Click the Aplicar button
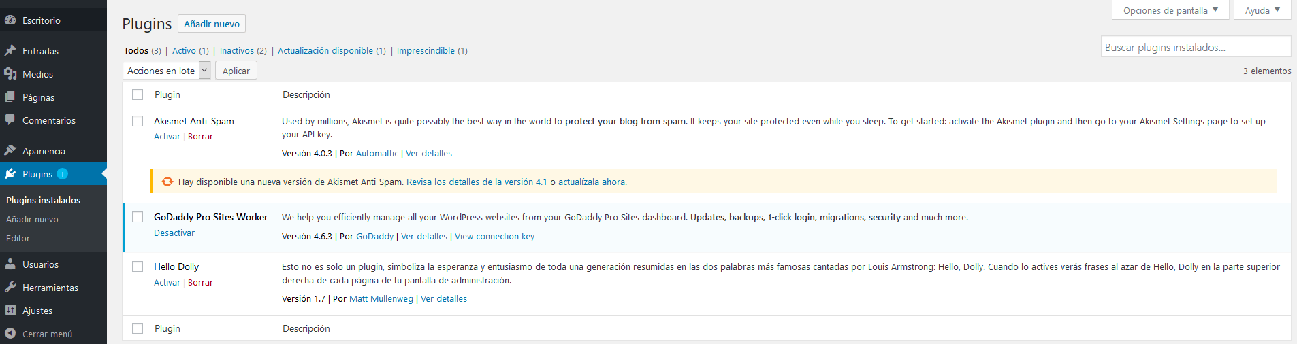Screen dimensions: 1297x344 click(236, 71)
